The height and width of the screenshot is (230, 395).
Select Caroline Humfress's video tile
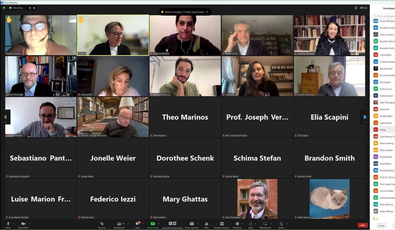[329, 35]
